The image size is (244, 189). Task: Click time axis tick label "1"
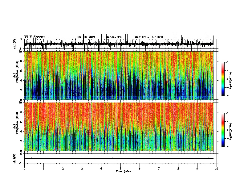[43, 169]
